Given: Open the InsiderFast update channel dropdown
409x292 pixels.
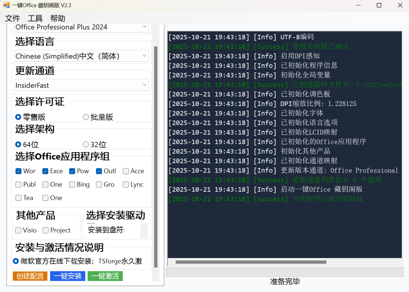Looking at the screenshot, I should (81, 85).
